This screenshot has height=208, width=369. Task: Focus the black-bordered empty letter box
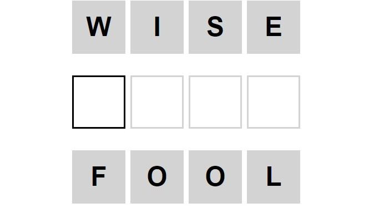[x=99, y=102]
